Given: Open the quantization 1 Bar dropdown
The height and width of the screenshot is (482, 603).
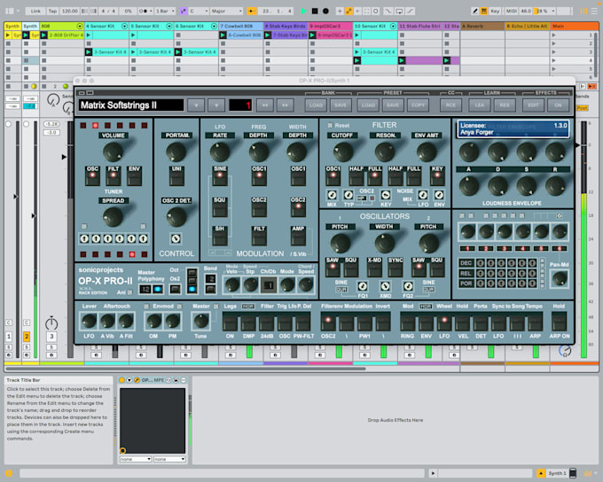Looking at the screenshot, I should coord(165,12).
